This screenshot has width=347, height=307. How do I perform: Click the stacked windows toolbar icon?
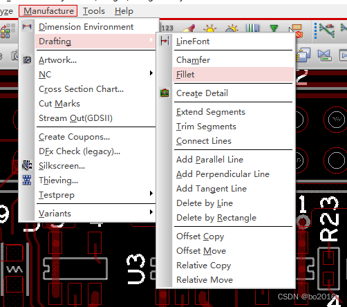pyautogui.click(x=303, y=55)
